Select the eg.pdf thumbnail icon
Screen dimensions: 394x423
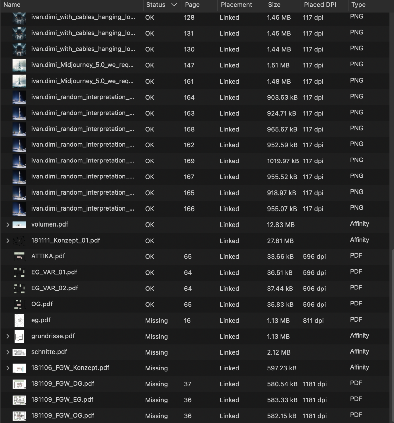tap(19, 320)
